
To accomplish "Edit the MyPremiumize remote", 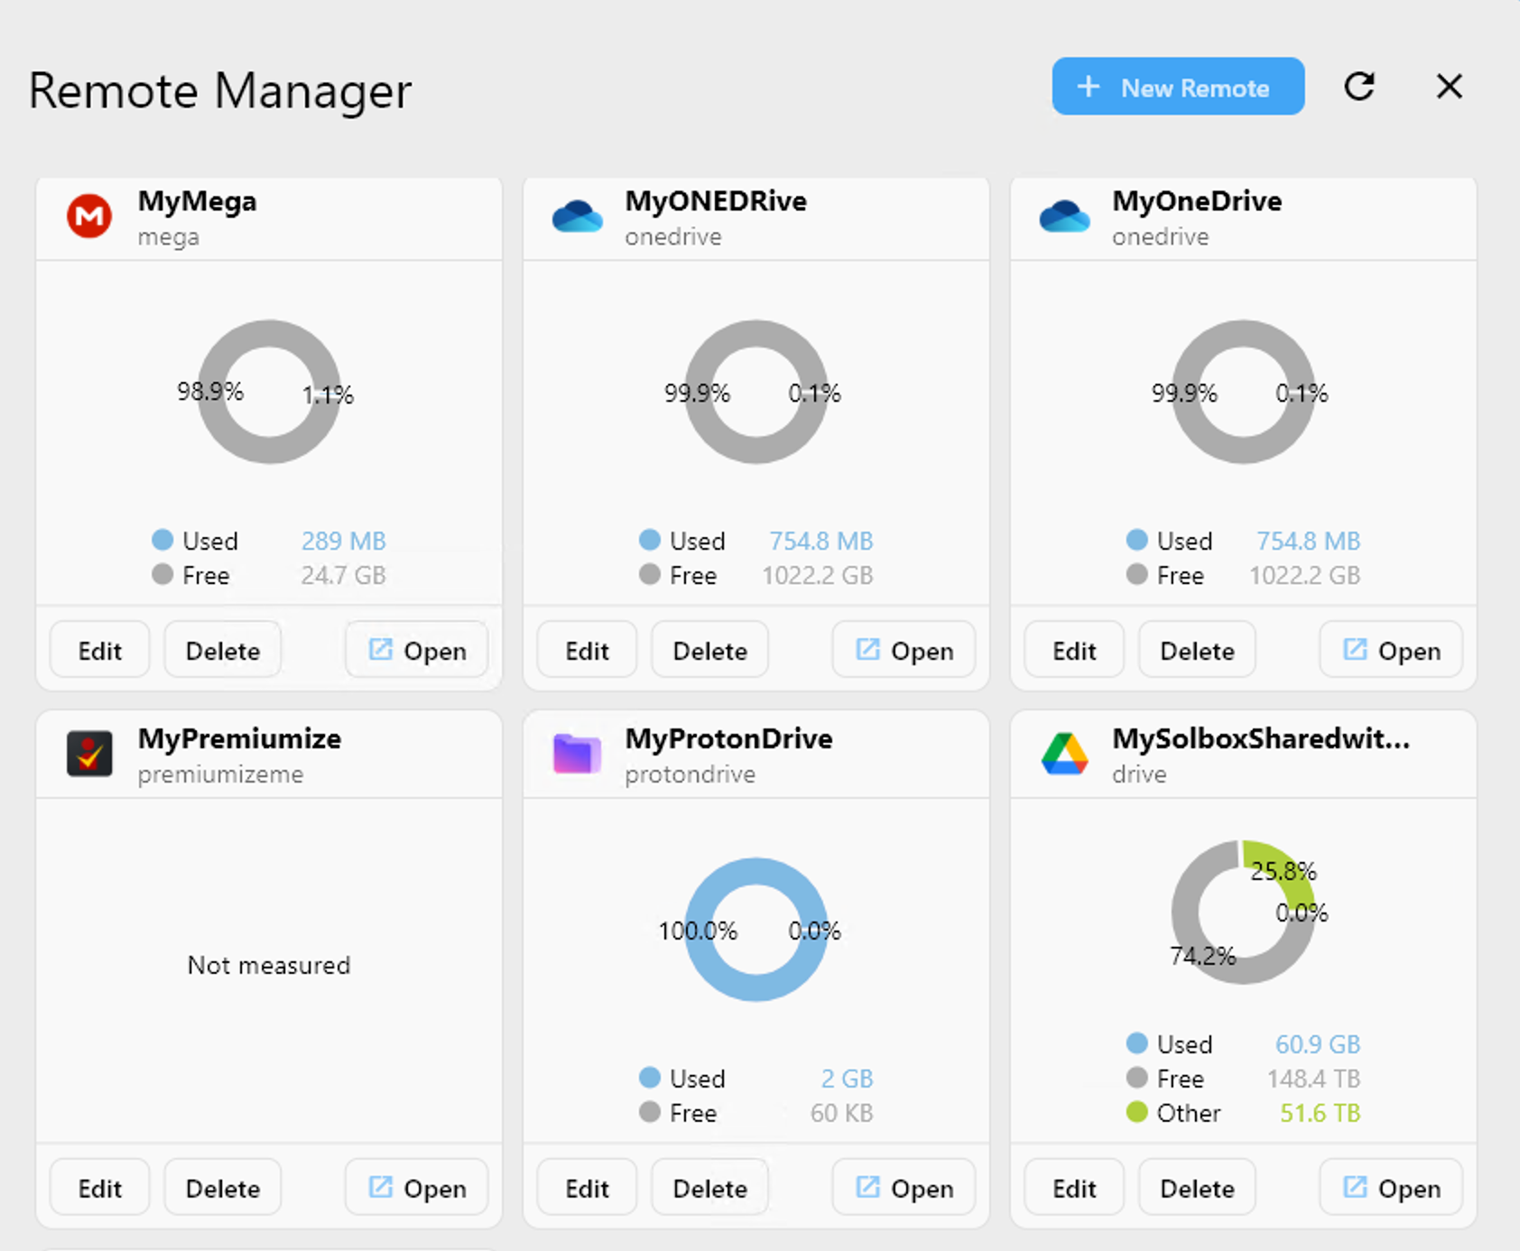I will (99, 1187).
